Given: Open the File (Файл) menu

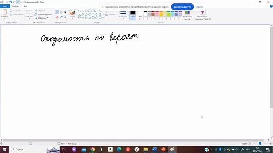Looking at the screenshot, I should pyautogui.click(x=5, y=6).
